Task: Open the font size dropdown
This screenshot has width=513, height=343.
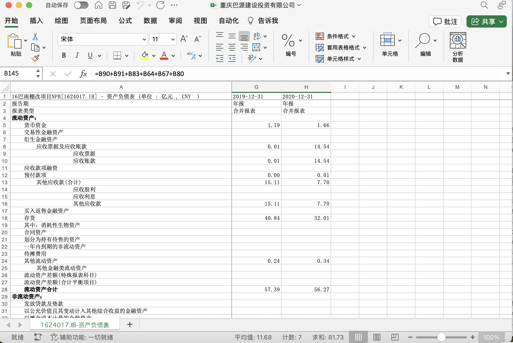Action: [173, 39]
